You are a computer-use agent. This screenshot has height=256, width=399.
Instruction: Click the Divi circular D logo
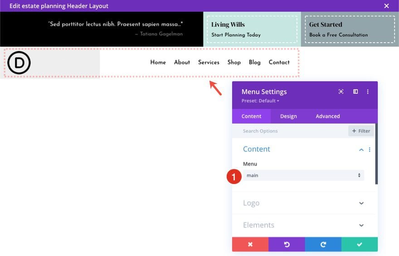tap(19, 63)
